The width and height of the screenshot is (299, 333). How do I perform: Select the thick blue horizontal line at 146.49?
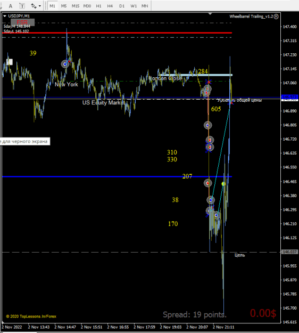[117, 176]
